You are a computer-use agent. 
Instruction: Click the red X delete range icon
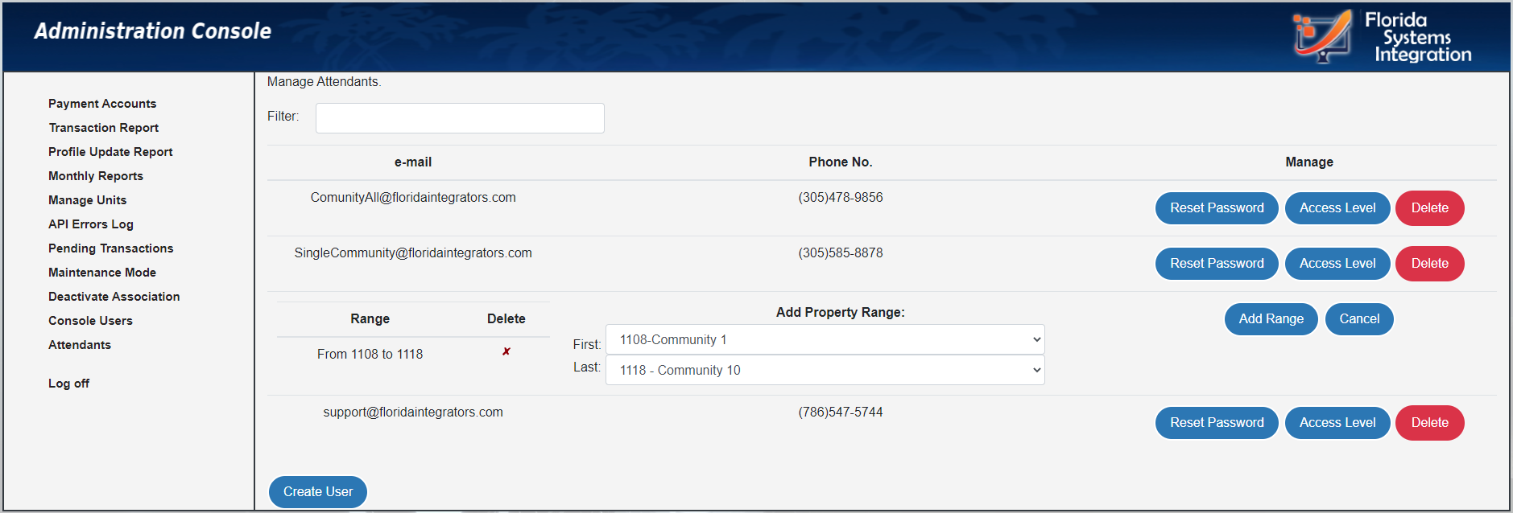[506, 351]
